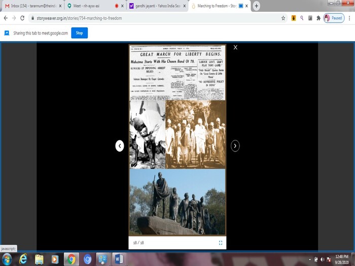Close the Gmail Inbox tab

(60, 6)
